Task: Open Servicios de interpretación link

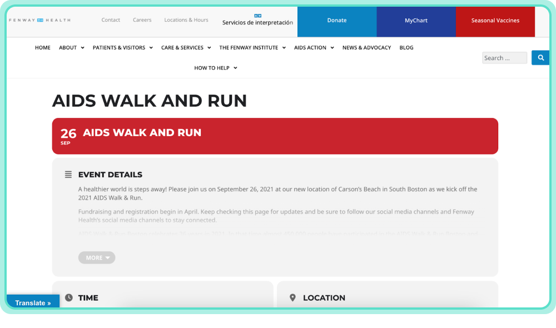Action: point(258,22)
